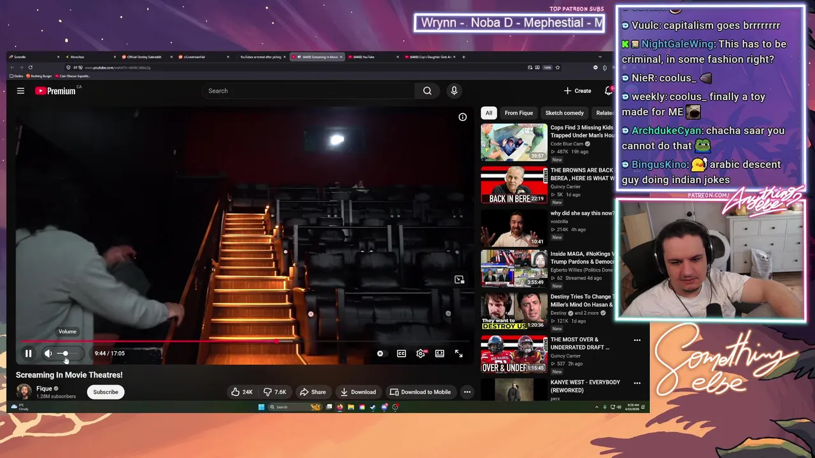This screenshot has height=458, width=815.
Task: Mute the video using the speaker icon
Action: pyautogui.click(x=48, y=354)
